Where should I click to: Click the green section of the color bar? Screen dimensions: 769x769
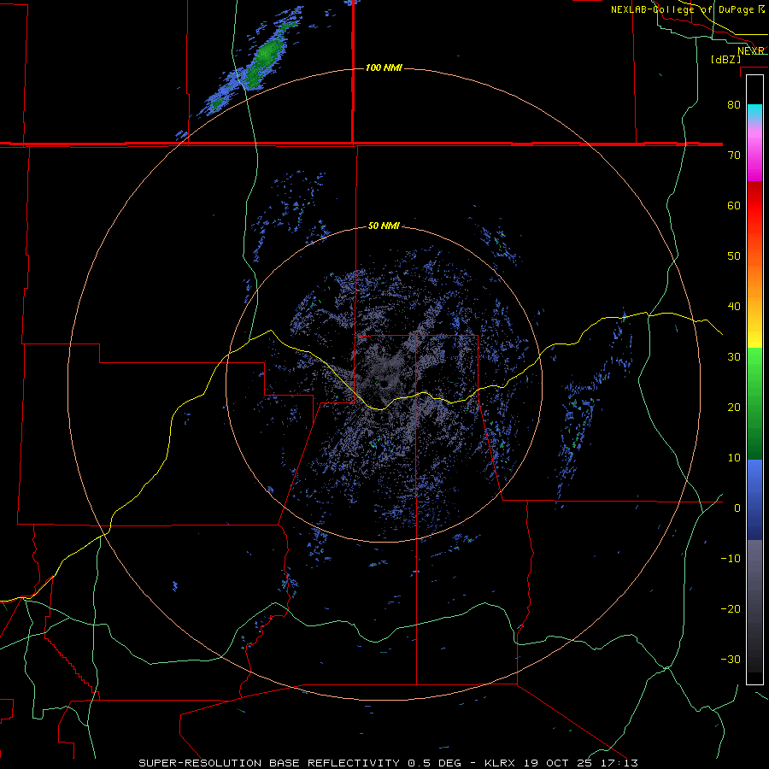coord(754,405)
